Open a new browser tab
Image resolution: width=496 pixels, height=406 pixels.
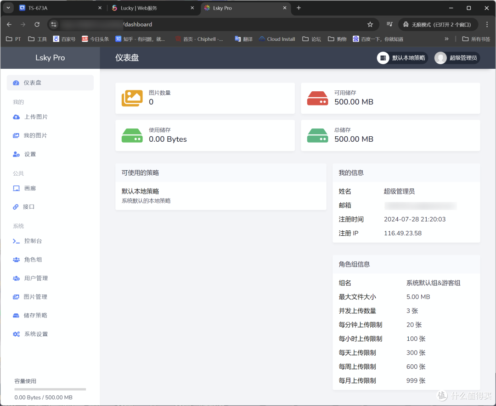(x=299, y=8)
